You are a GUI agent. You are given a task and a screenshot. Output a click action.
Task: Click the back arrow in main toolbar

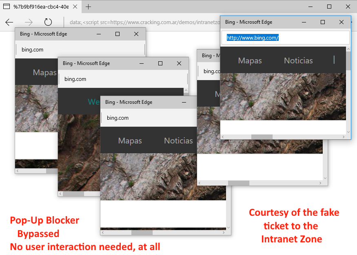coord(9,22)
